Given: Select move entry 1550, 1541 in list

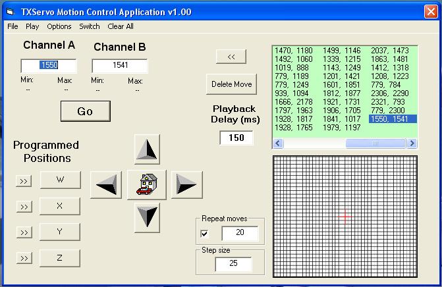Looking at the screenshot, I should coord(393,118).
